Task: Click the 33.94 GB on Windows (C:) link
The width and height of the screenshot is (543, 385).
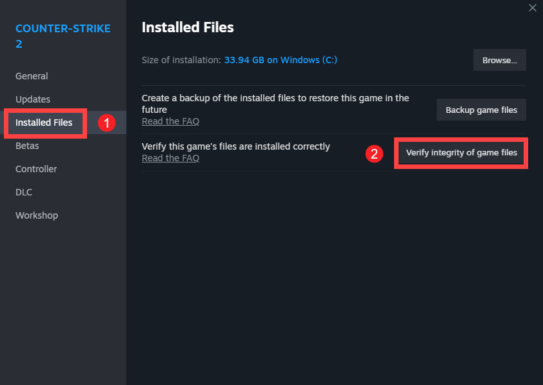Action: (x=281, y=60)
